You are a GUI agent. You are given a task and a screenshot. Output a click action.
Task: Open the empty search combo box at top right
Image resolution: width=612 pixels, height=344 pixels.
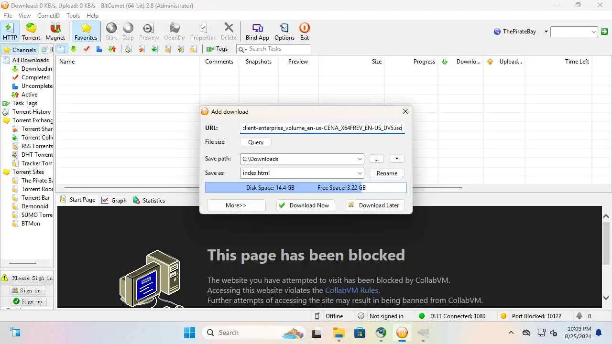pos(574,32)
